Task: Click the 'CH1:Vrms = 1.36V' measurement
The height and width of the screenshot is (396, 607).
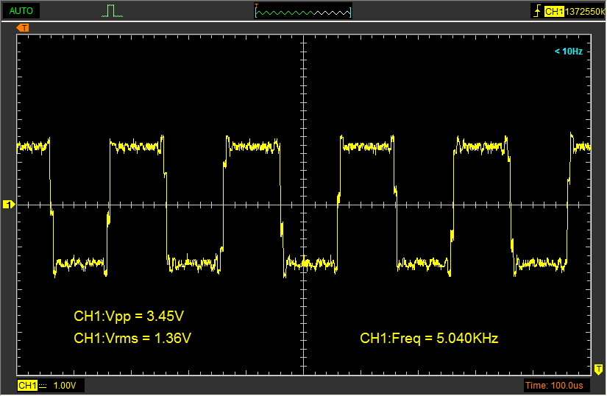Action: [x=132, y=338]
